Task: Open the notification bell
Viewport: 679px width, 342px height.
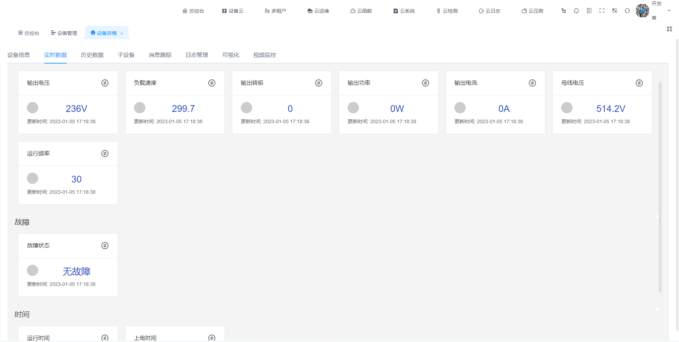Action: [x=576, y=11]
